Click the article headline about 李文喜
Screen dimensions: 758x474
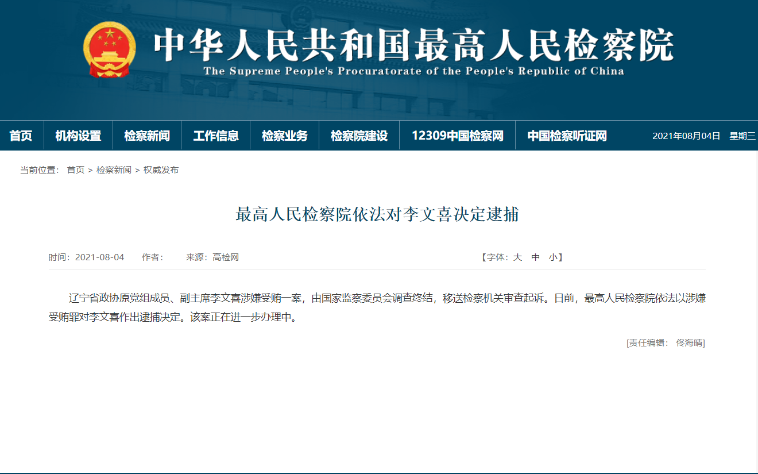click(x=377, y=215)
